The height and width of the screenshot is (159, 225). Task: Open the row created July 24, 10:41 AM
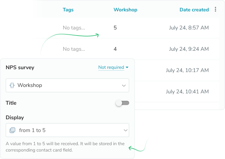(187, 92)
